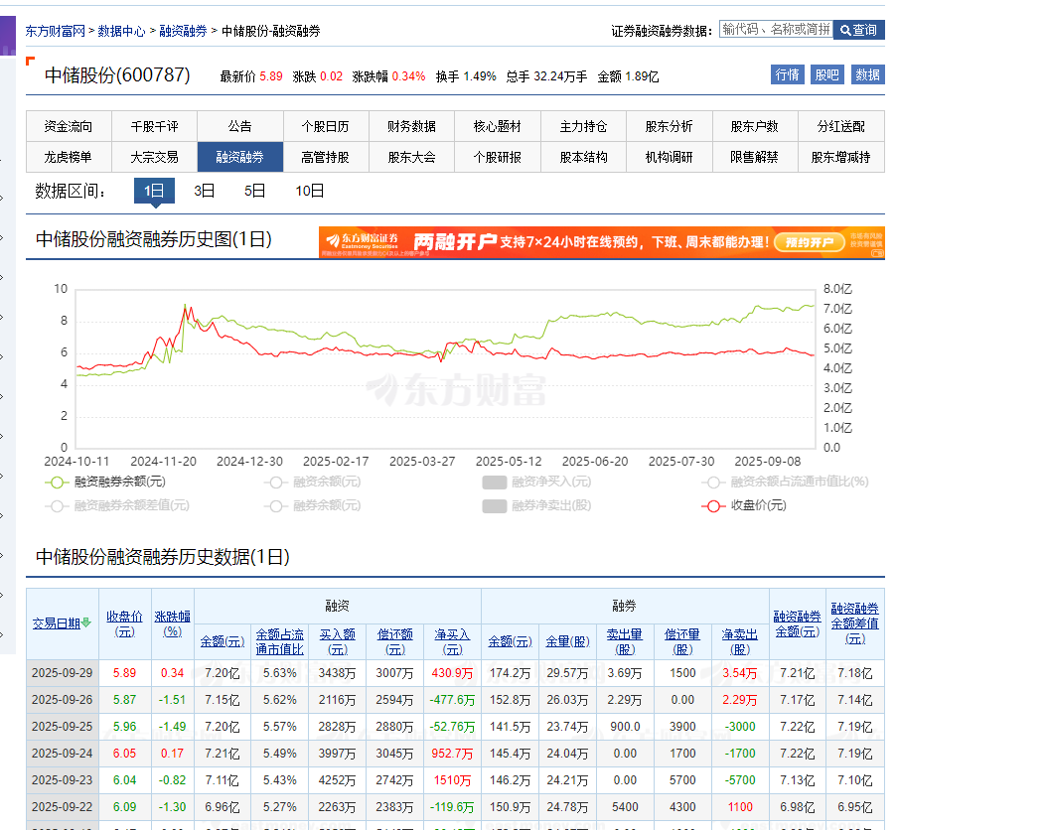Viewport: 1047px width, 830px height.
Task: Select the 1日 data interval
Action: pos(154,191)
